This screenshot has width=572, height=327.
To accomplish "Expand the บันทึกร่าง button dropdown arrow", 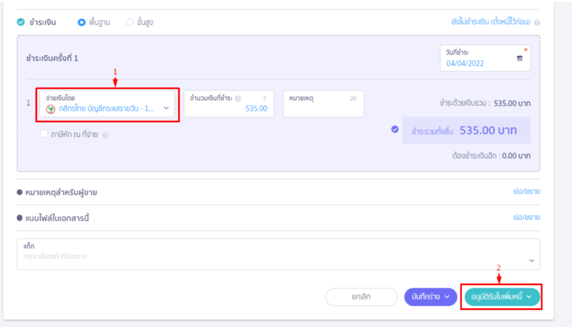I will pyautogui.click(x=447, y=297).
